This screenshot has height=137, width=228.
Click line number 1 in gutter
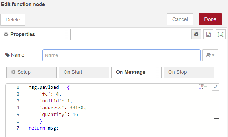coord(18,87)
